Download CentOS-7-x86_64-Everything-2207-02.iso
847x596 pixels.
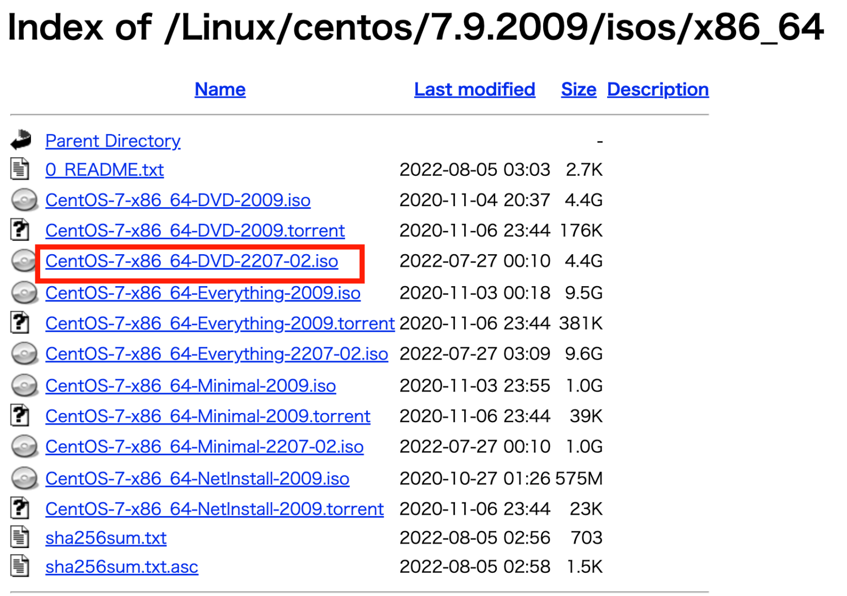click(216, 353)
